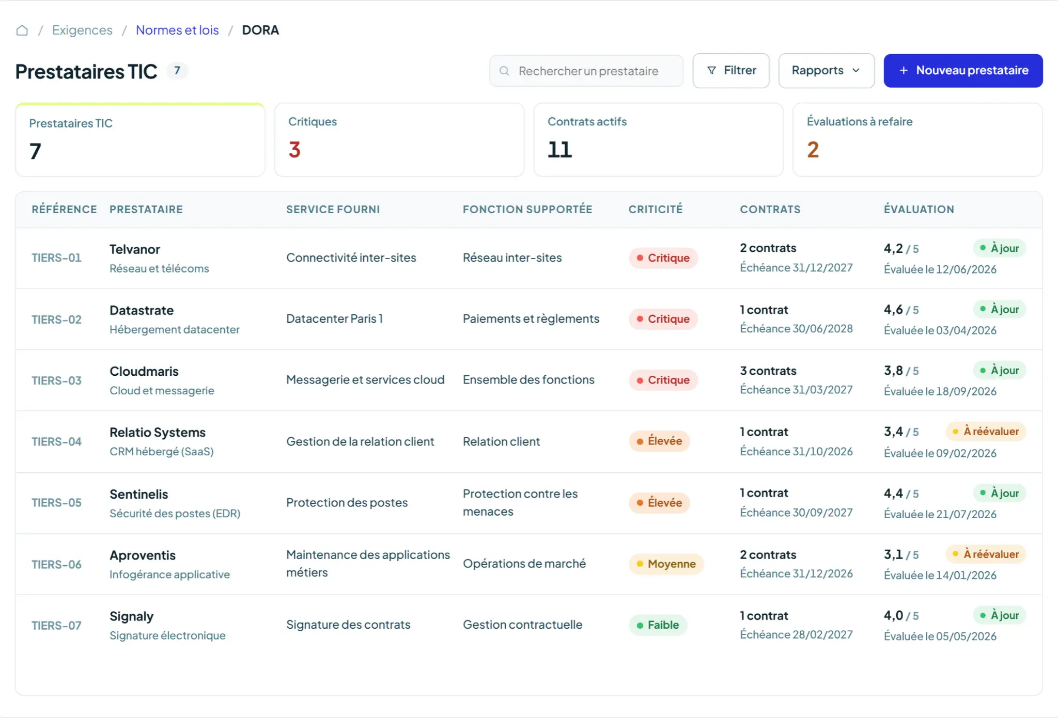Click Échéance 28/02/2027 contract date
Image resolution: width=1058 pixels, height=718 pixels.
tap(797, 634)
